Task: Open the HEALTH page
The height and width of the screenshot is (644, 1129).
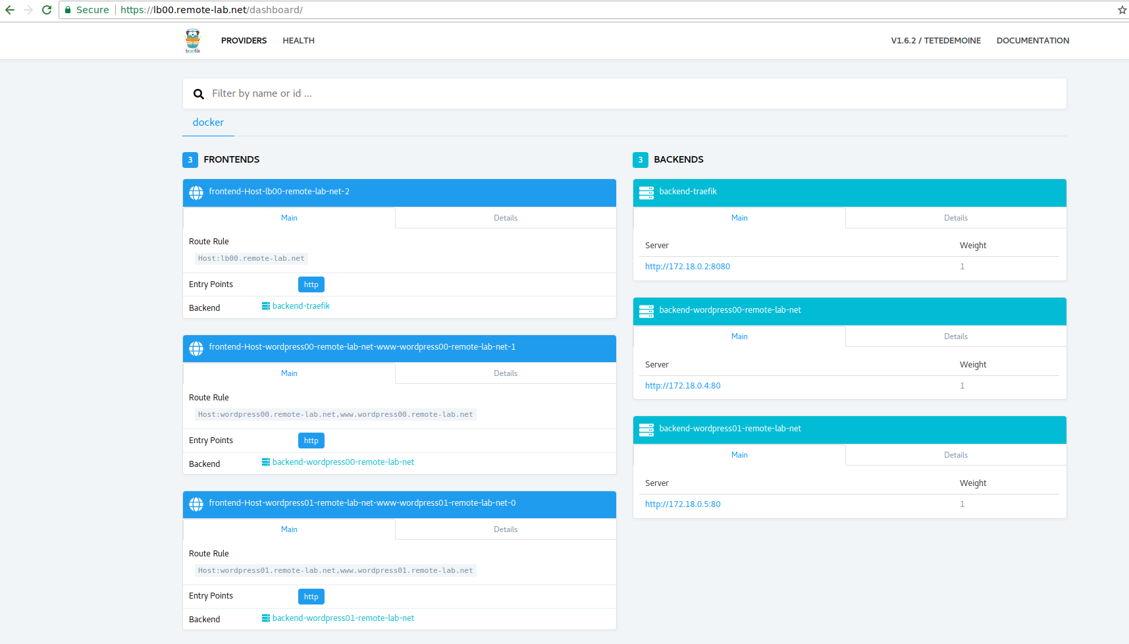Action: point(298,41)
